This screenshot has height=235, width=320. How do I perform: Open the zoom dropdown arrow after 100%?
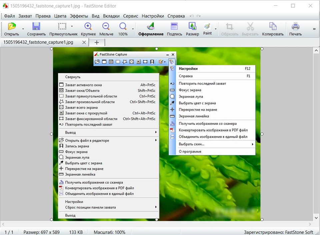click(x=133, y=29)
